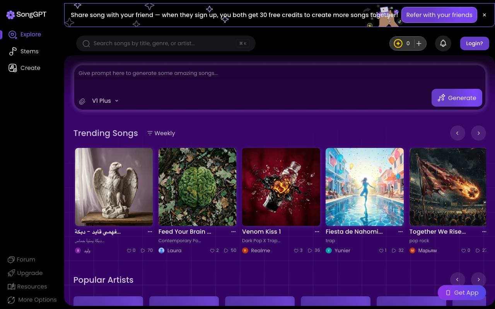Open artist Yunier's profile
Screen dimensions: 495x309
click(x=343, y=251)
